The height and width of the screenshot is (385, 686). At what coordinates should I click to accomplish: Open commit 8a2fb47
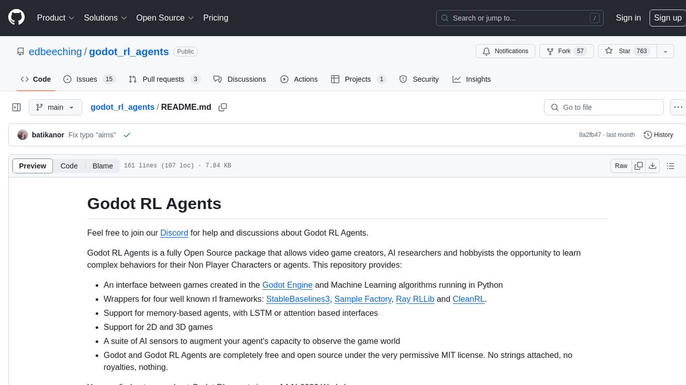click(590, 135)
